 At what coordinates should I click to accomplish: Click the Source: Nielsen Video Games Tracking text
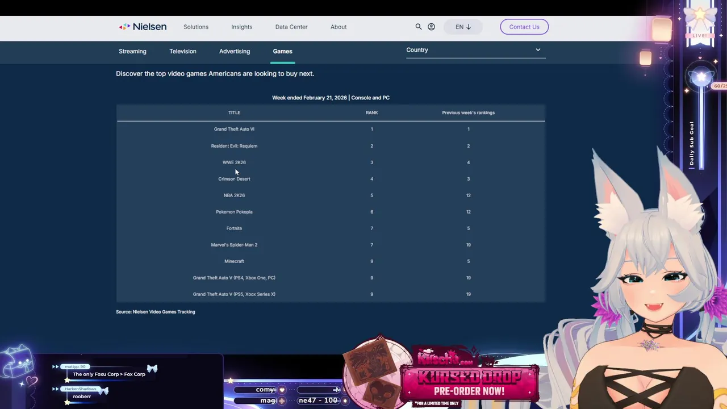156,312
